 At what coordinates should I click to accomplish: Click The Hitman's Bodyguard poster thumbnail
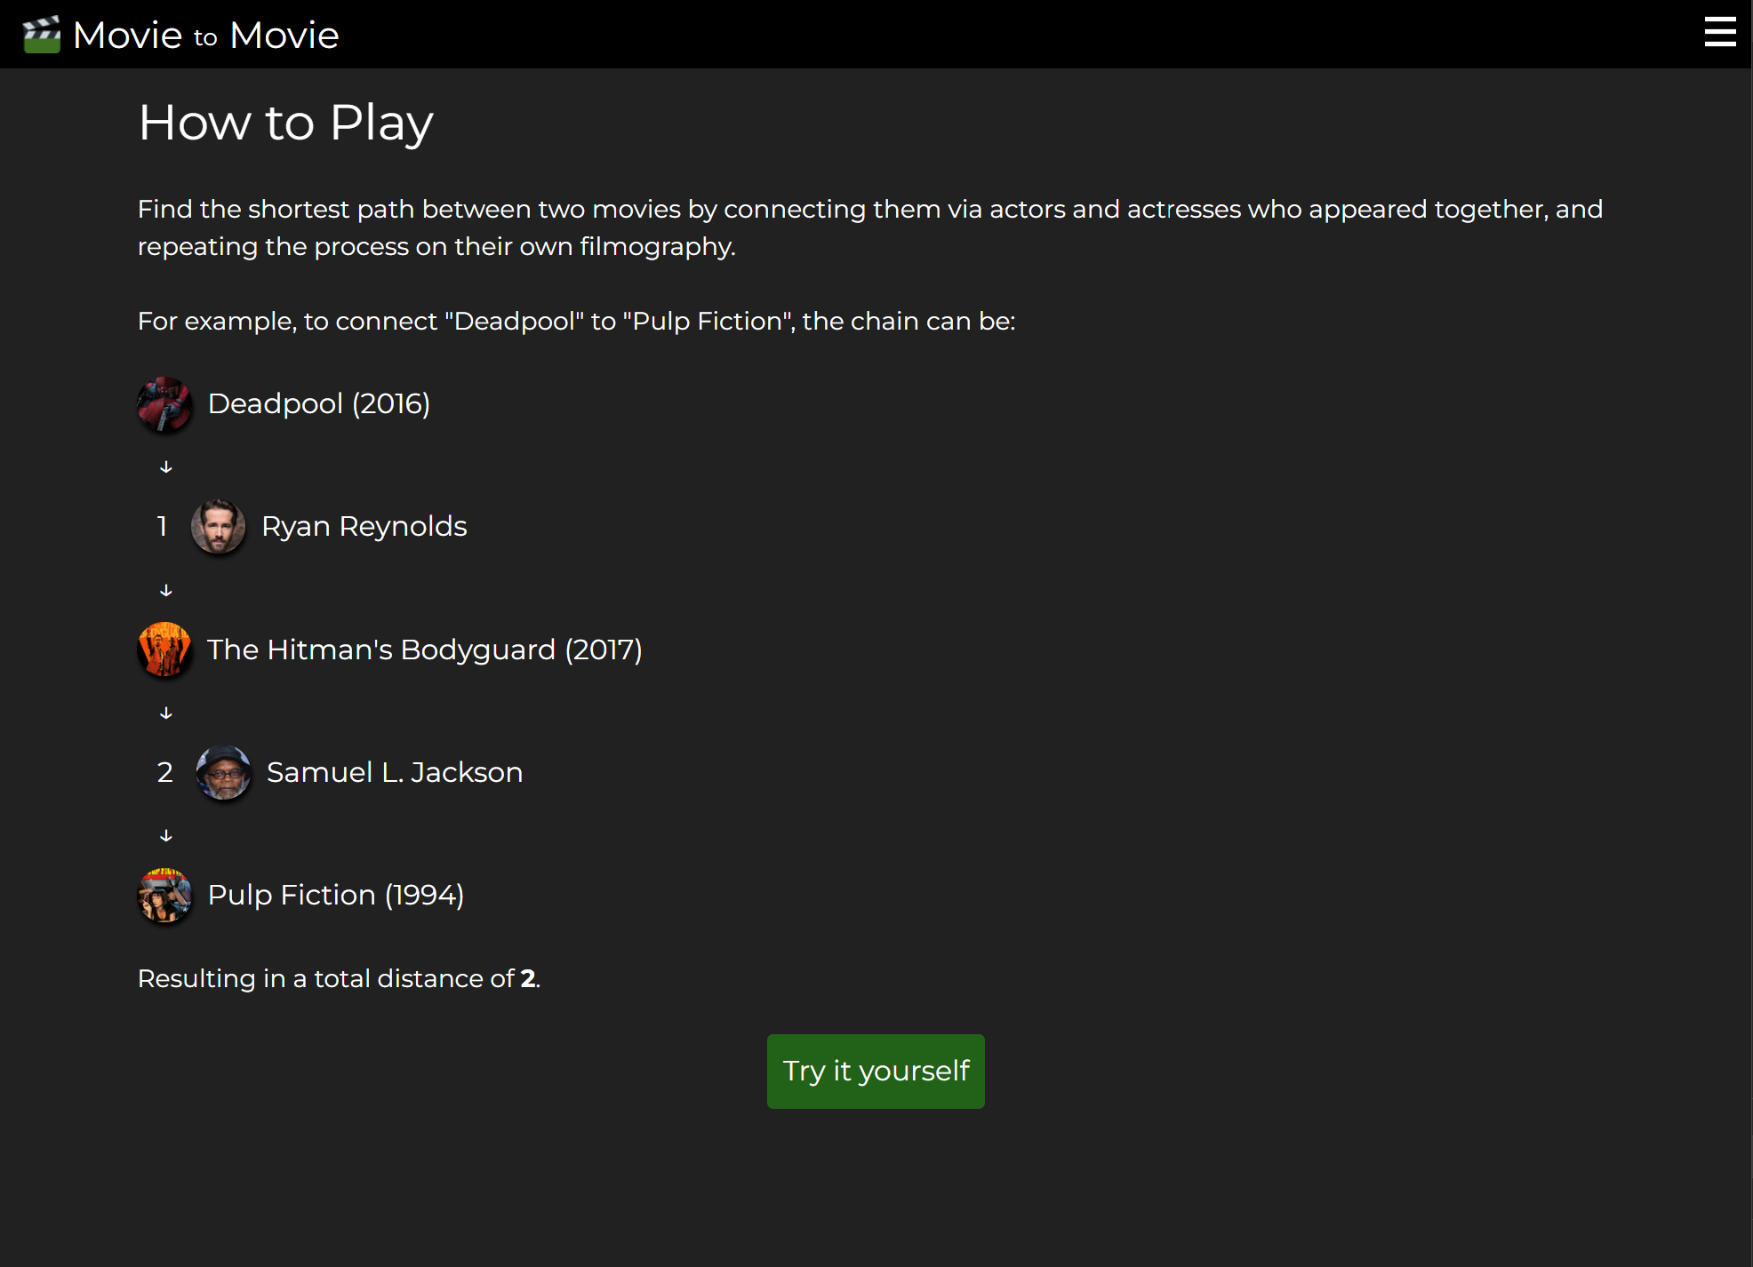[164, 649]
